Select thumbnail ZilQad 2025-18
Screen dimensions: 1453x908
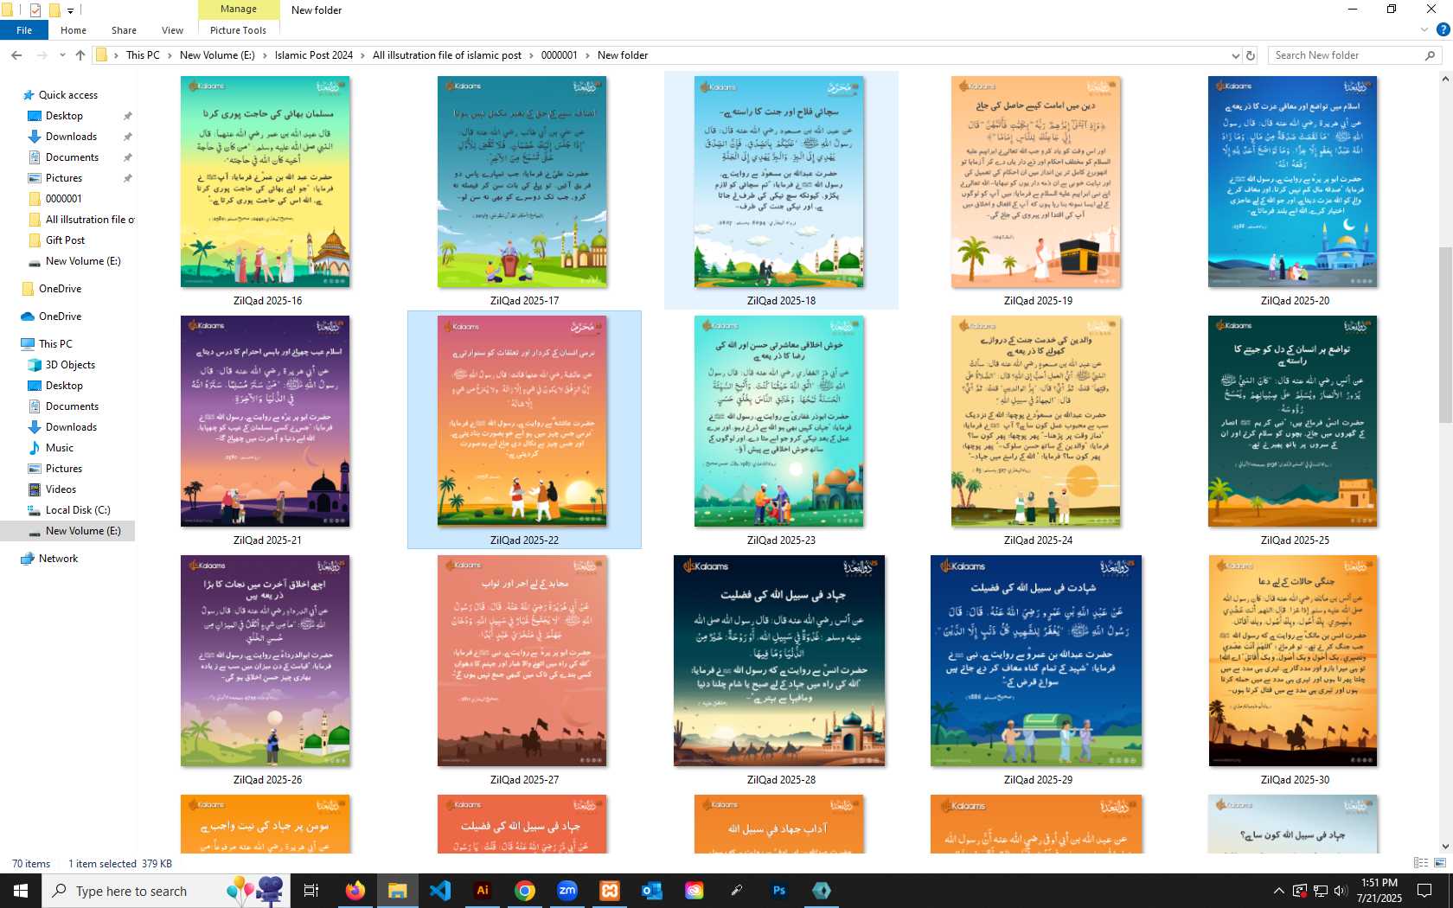pos(779,182)
